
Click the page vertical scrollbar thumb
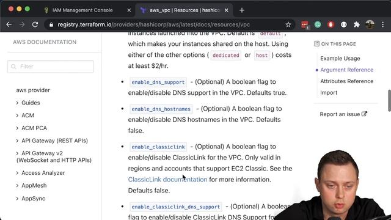(x=389, y=100)
